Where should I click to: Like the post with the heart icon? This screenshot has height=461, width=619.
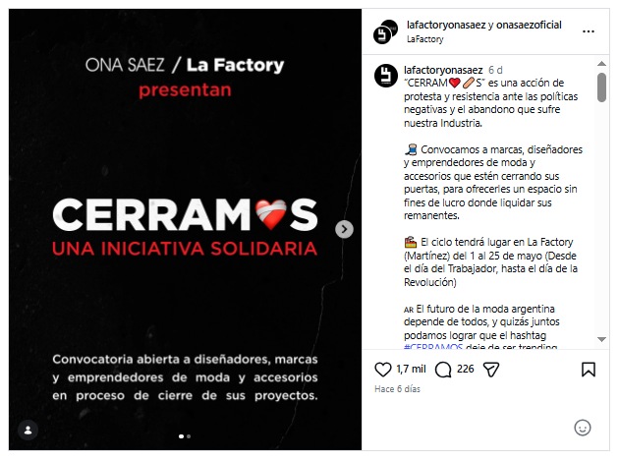click(382, 370)
